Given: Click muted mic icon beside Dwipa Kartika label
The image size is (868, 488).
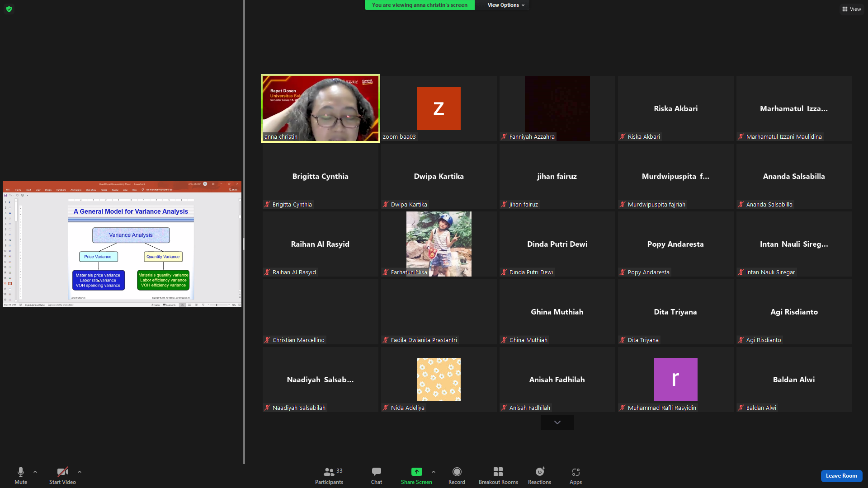Looking at the screenshot, I should point(386,204).
